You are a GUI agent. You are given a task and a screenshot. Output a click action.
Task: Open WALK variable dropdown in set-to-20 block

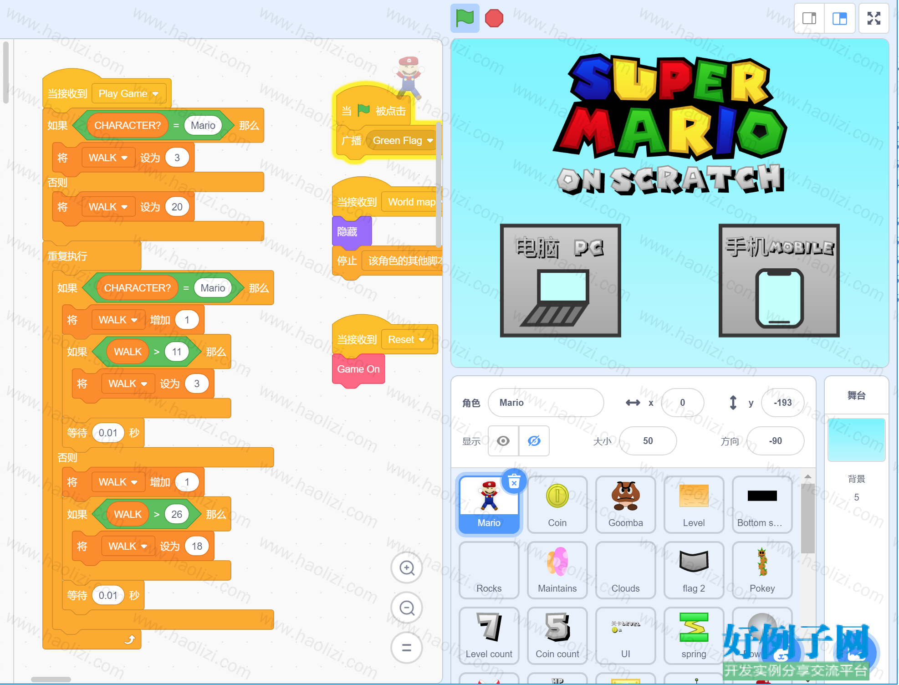point(108,207)
